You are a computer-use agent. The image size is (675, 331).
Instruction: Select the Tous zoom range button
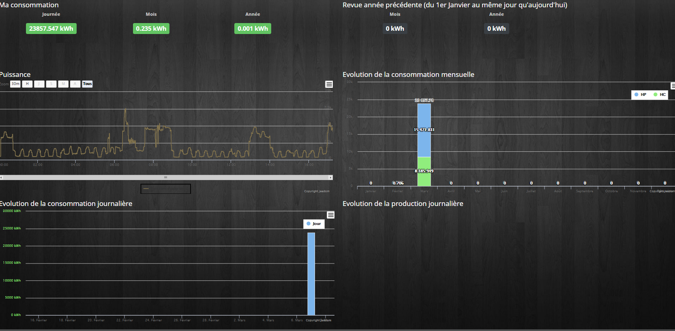tap(87, 84)
